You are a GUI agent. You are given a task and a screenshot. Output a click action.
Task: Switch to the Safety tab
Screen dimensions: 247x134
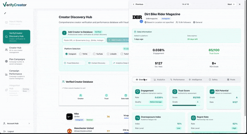point(213,80)
